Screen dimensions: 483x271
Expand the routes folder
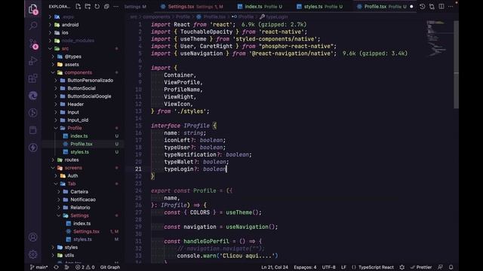click(x=72, y=160)
